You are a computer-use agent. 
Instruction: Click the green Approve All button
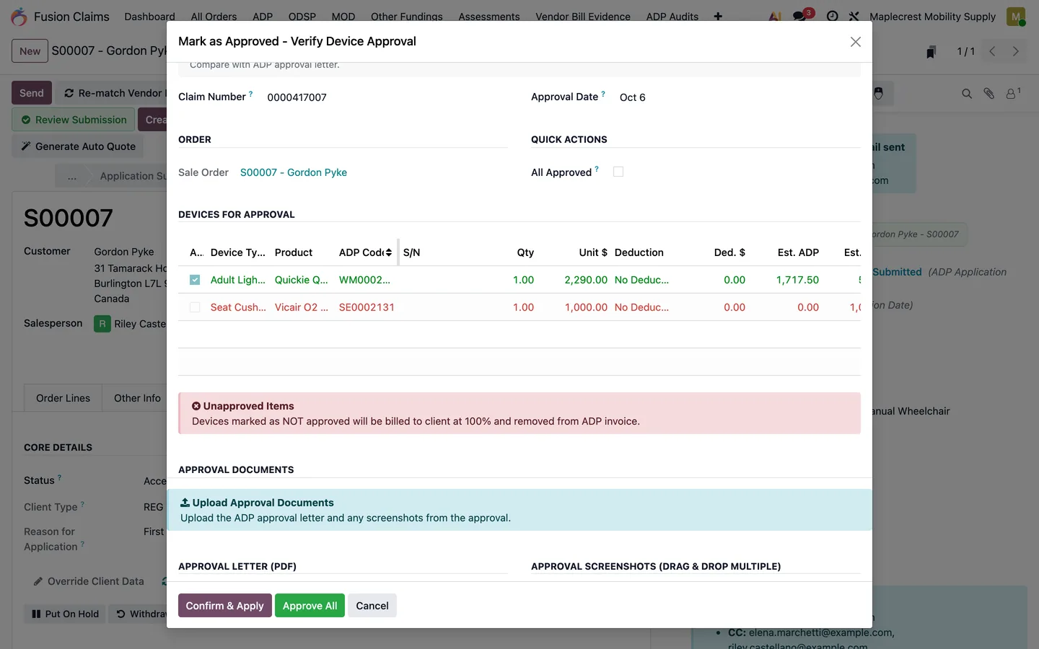tap(310, 606)
